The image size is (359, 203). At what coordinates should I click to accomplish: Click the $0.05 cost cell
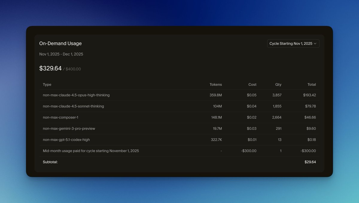pyautogui.click(x=252, y=95)
